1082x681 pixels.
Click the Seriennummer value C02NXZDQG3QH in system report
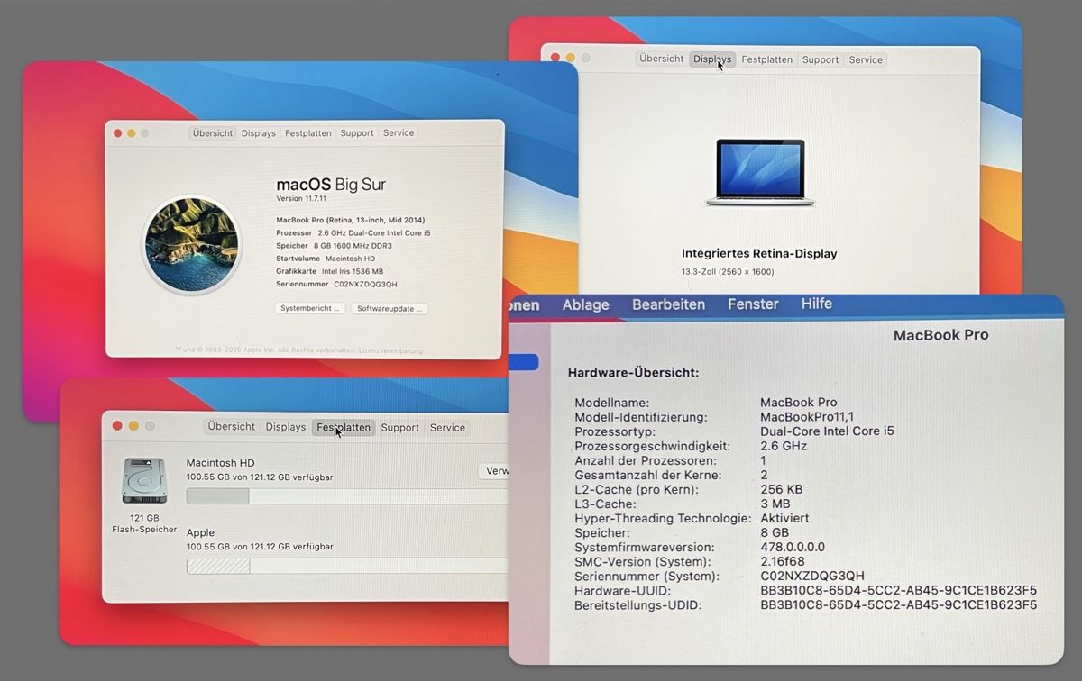coord(812,576)
